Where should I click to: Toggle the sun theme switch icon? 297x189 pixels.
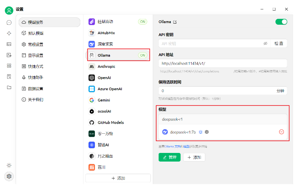click(9, 165)
